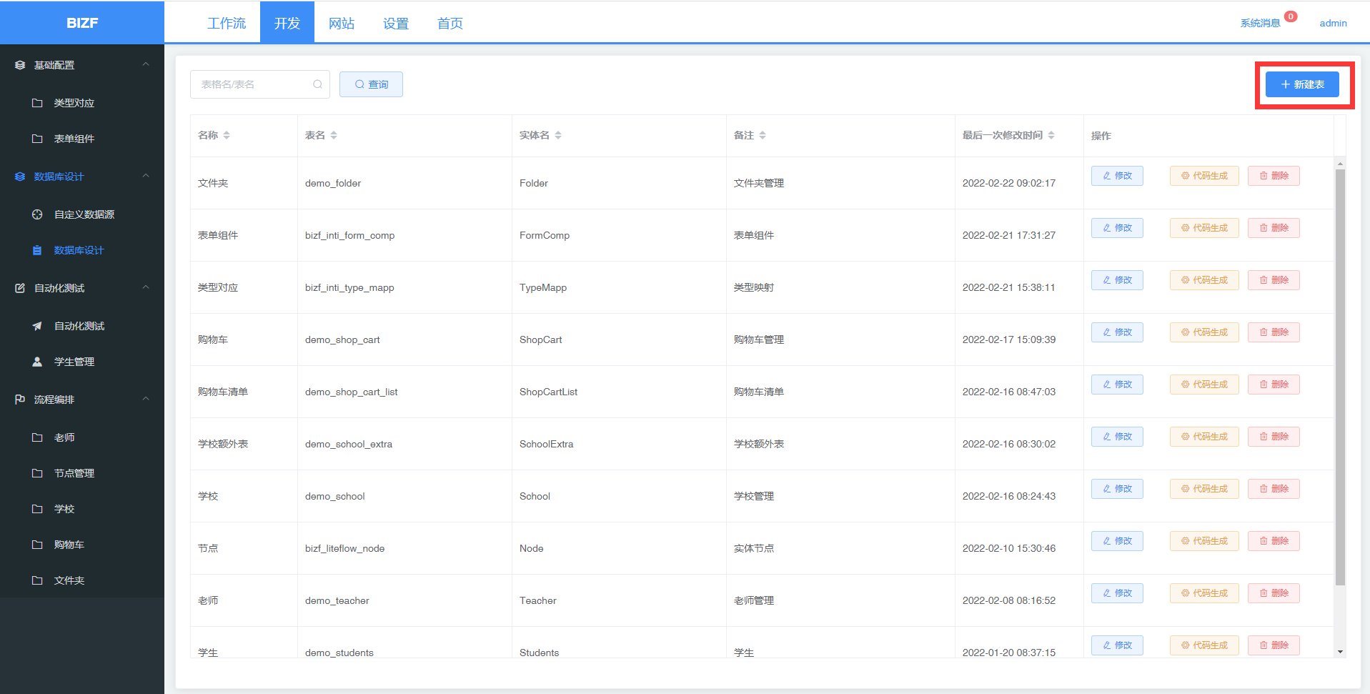Click the magnifier icon in the search field

click(317, 84)
